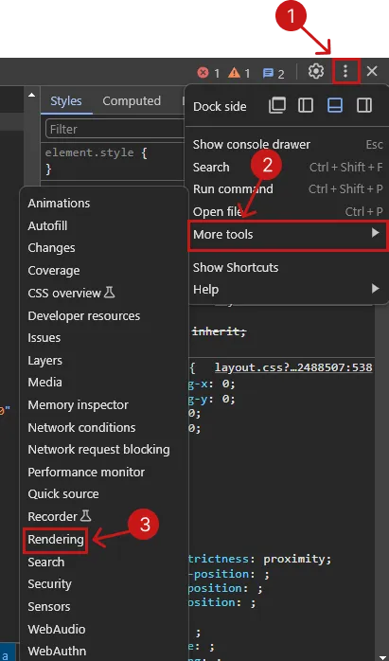Viewport: 389px width, 661px height.
Task: Click the red error count icon
Action: [x=203, y=73]
